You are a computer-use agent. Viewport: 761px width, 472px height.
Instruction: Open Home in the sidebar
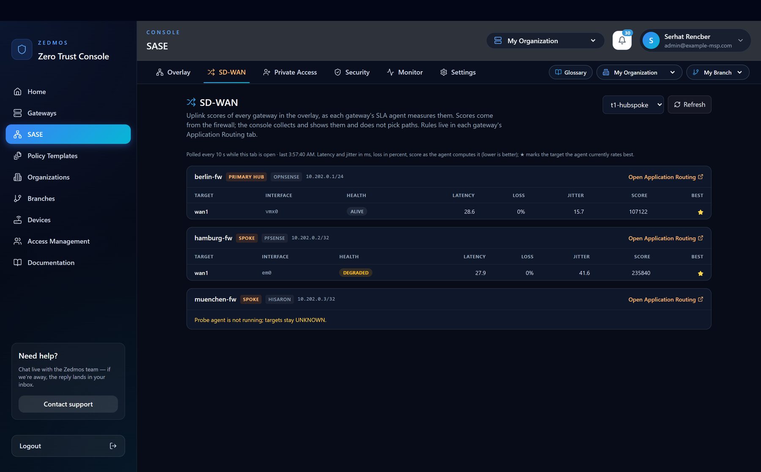click(x=68, y=92)
